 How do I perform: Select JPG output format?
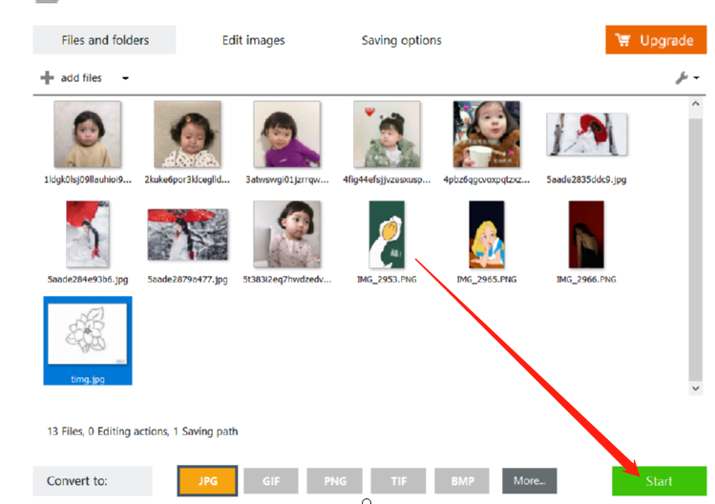pyautogui.click(x=207, y=481)
